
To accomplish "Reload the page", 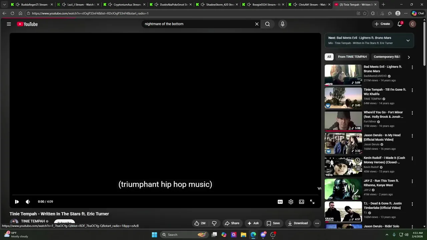I will pyautogui.click(x=12, y=13).
